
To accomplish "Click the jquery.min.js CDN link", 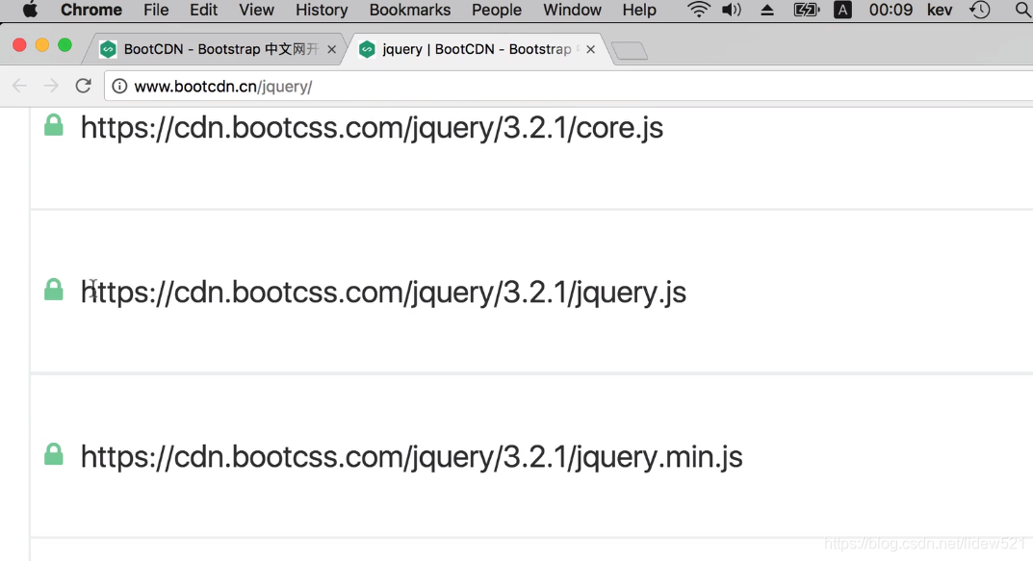I will [x=412, y=457].
